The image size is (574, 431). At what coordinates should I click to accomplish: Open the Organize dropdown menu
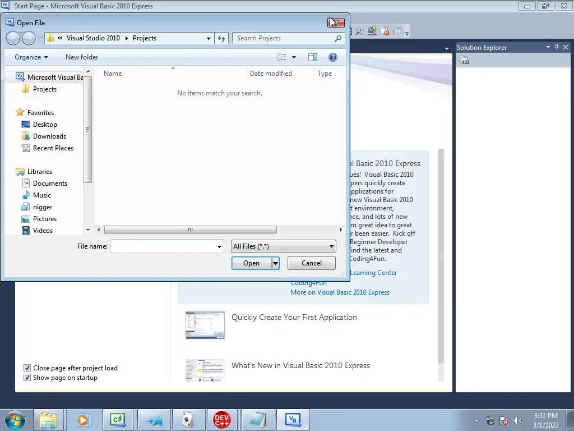31,57
